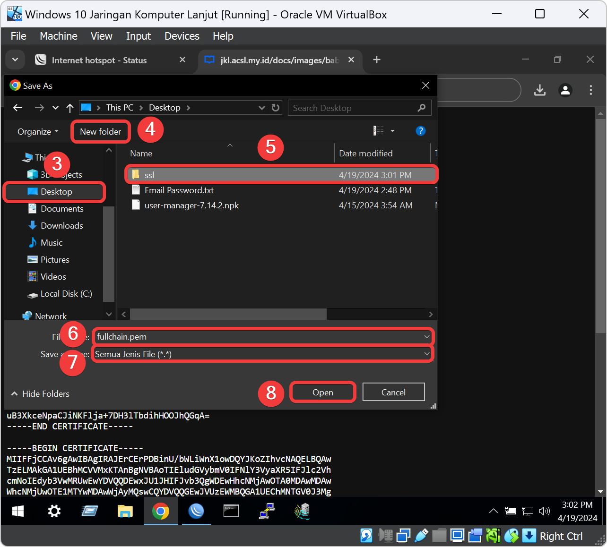The width and height of the screenshot is (607, 547).
Task: Open the Help menu
Action: (223, 36)
